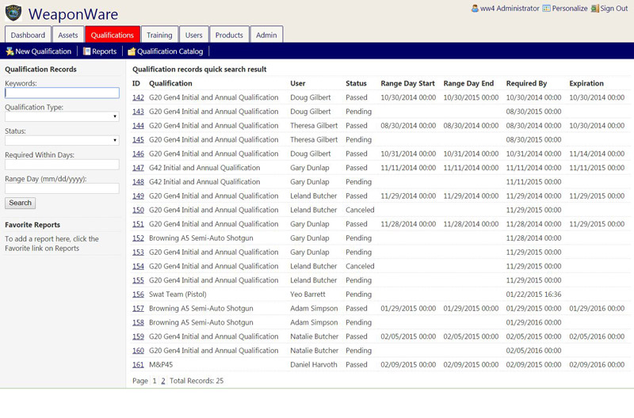This screenshot has width=634, height=418.
Task: Click the Personalize icon
Action: point(547,8)
